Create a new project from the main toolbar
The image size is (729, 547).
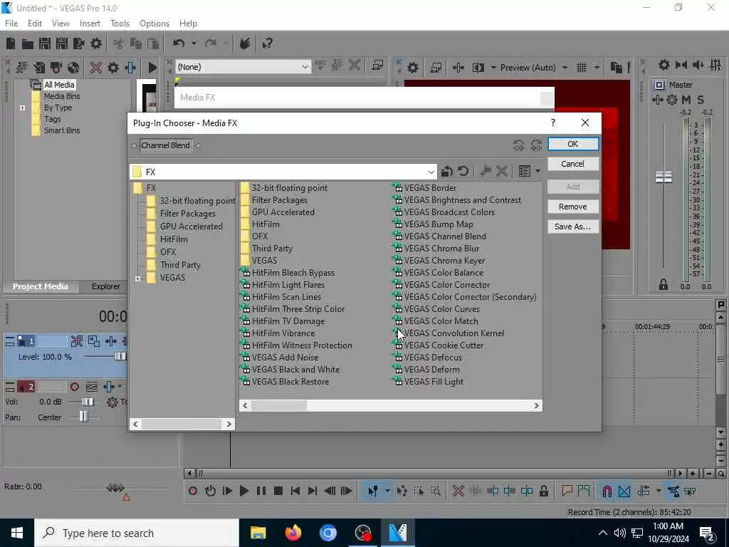coord(10,43)
